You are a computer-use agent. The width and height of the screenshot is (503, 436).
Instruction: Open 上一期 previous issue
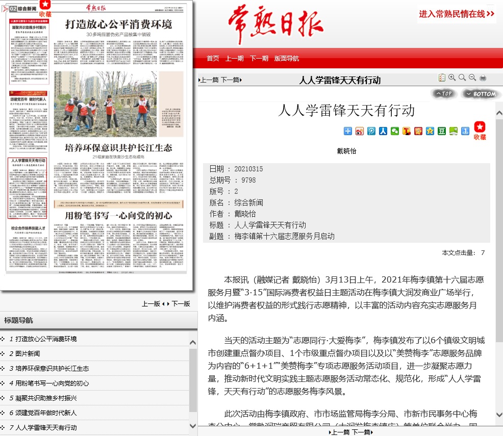[x=235, y=58]
